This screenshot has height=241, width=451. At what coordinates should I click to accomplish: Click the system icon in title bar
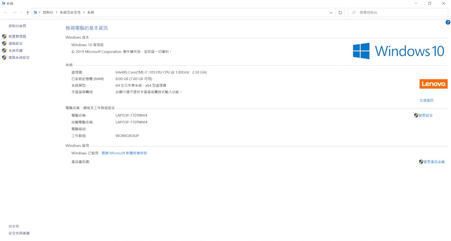[3, 4]
